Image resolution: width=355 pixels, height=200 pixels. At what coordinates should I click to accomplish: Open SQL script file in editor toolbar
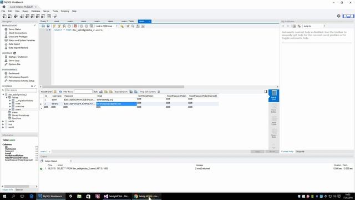point(43,26)
